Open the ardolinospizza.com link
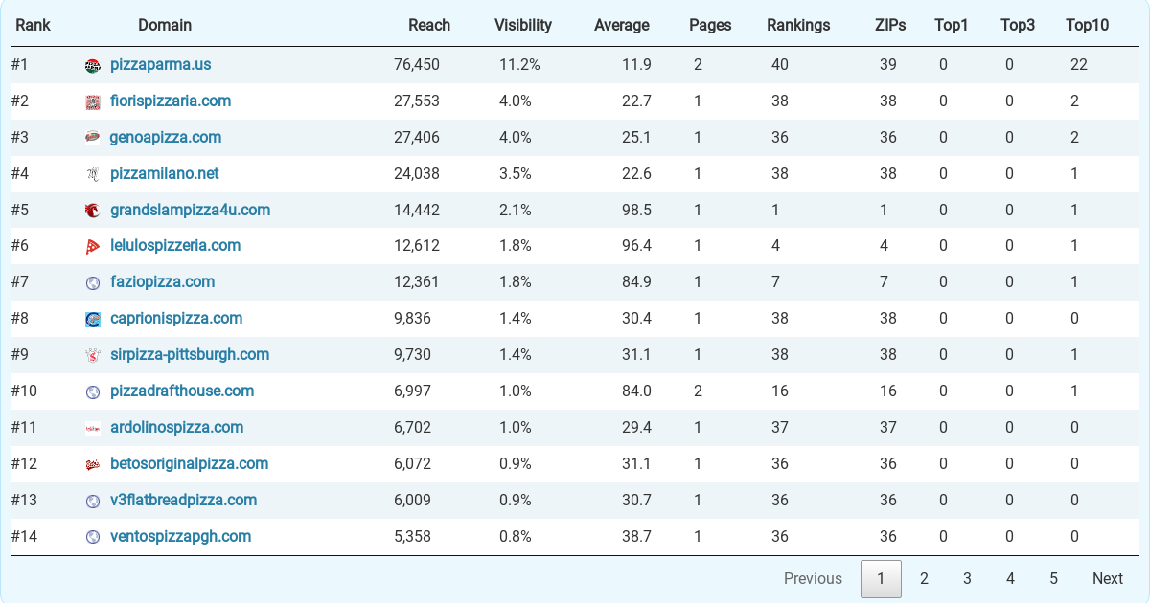Viewport: 1150px width, 603px height. pos(176,427)
